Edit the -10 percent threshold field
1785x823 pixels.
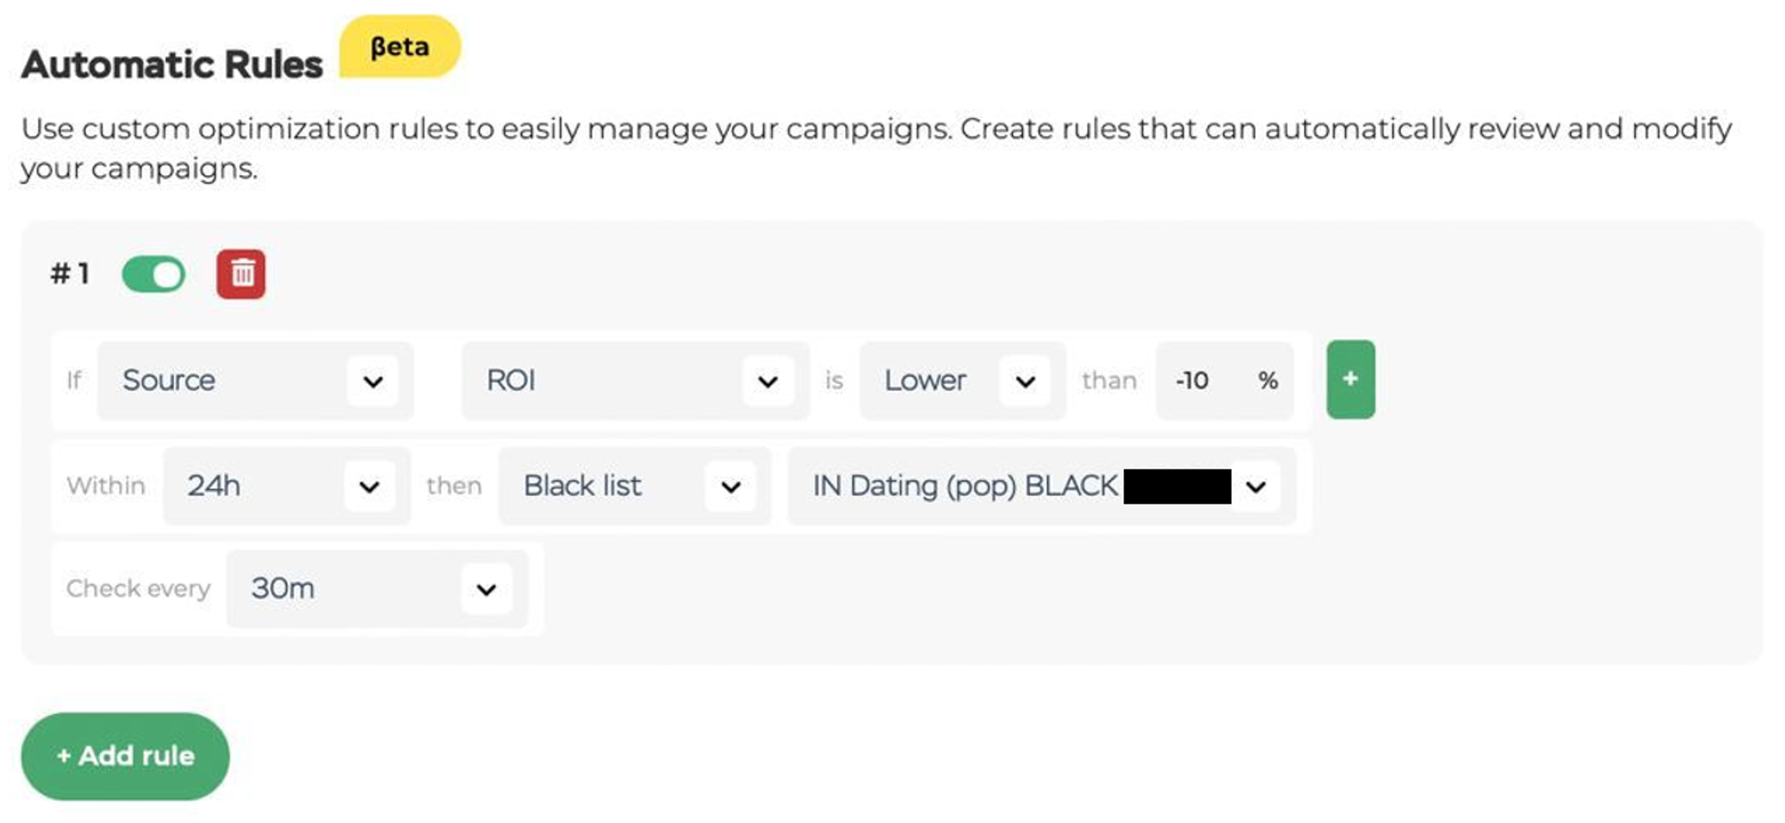point(1225,381)
